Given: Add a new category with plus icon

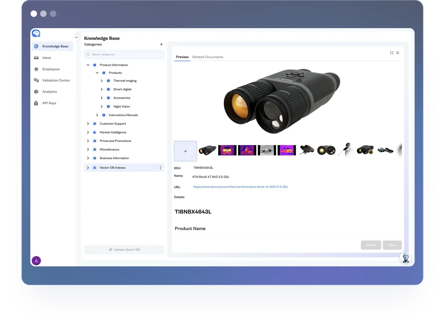Looking at the screenshot, I should pos(161,44).
